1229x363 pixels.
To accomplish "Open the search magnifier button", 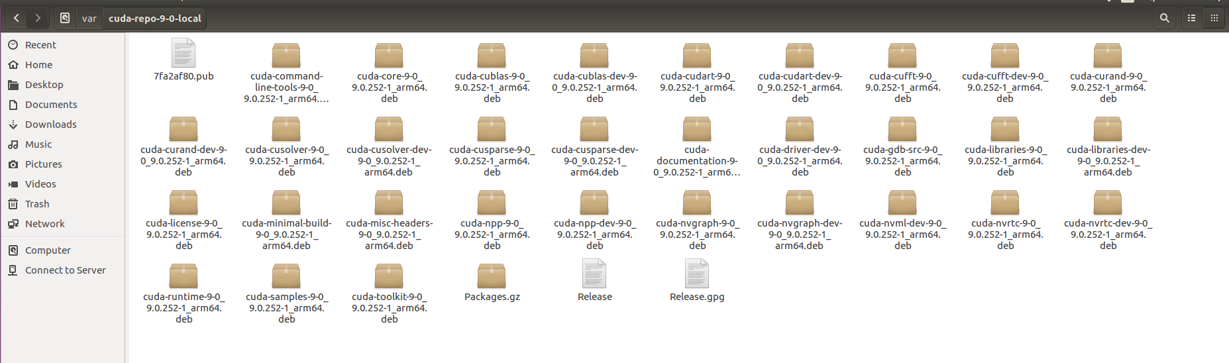I will pos(1164,18).
